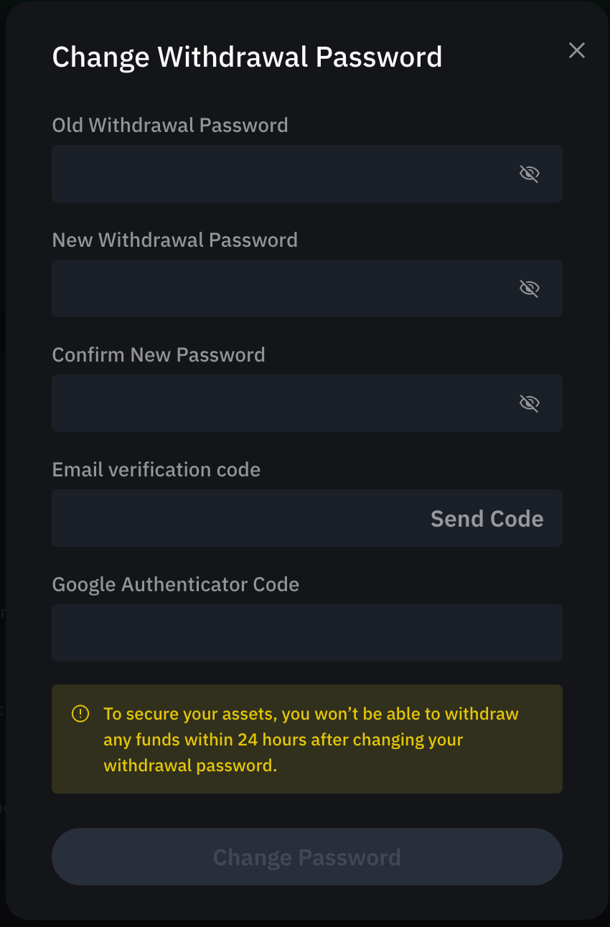610x927 pixels.
Task: Click the 24-hour withdrawal warning message
Action: point(311,740)
